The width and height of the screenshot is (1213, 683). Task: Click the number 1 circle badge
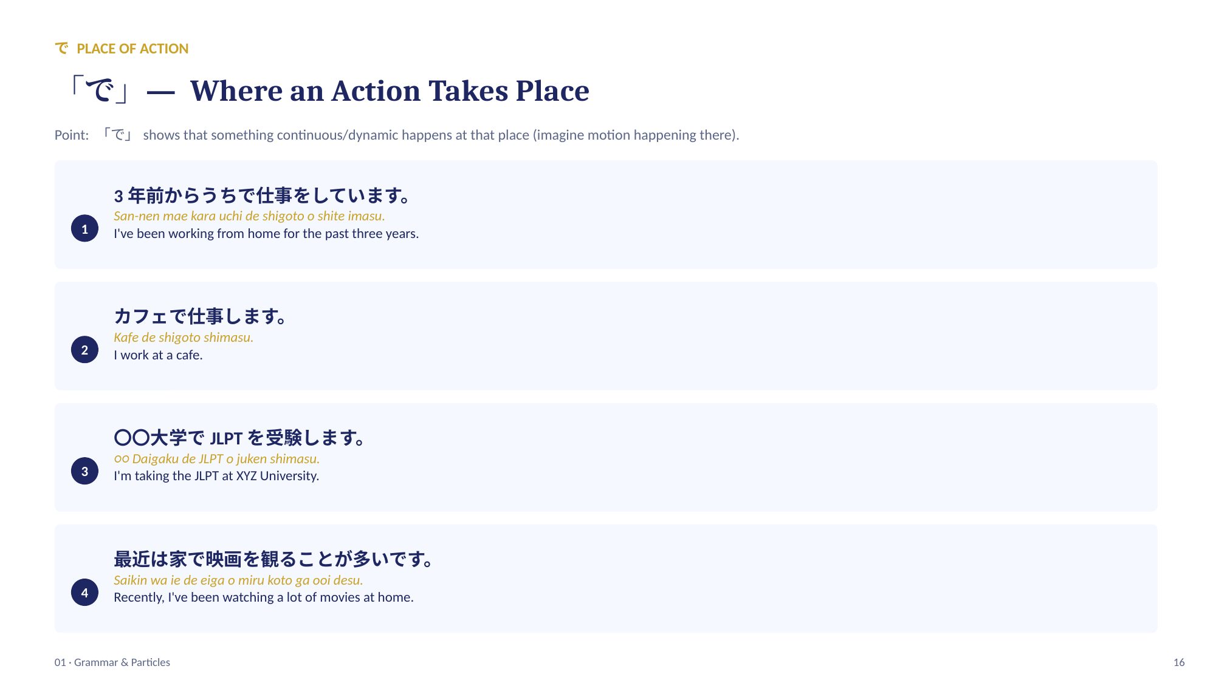point(84,228)
